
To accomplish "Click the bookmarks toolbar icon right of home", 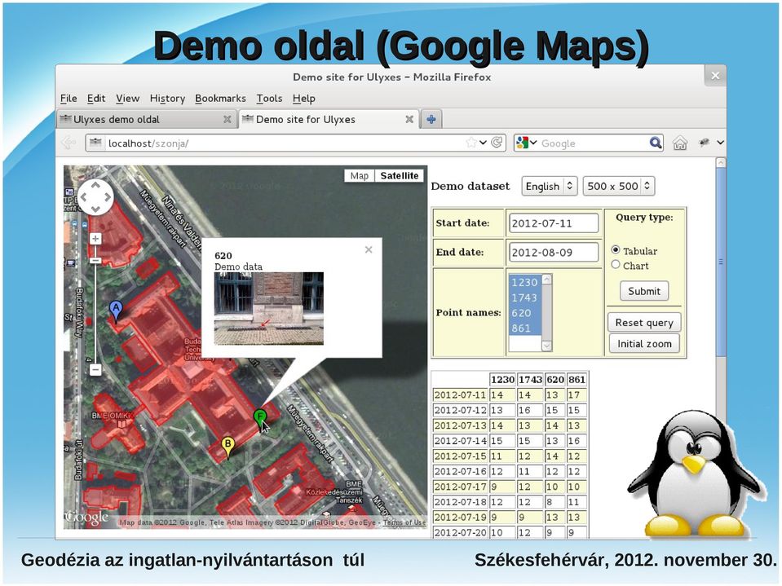I will coord(705,143).
